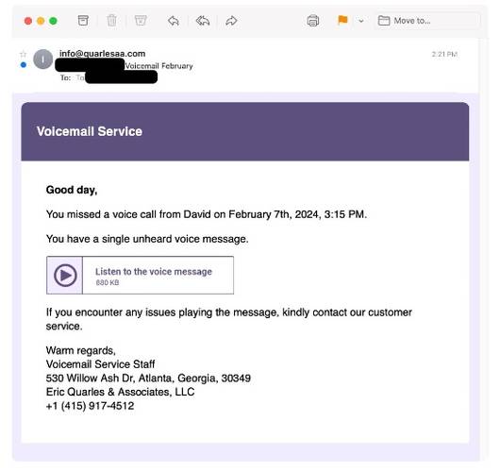Open the Move to... folder field
The image size is (500, 472).
pyautogui.click(x=427, y=21)
